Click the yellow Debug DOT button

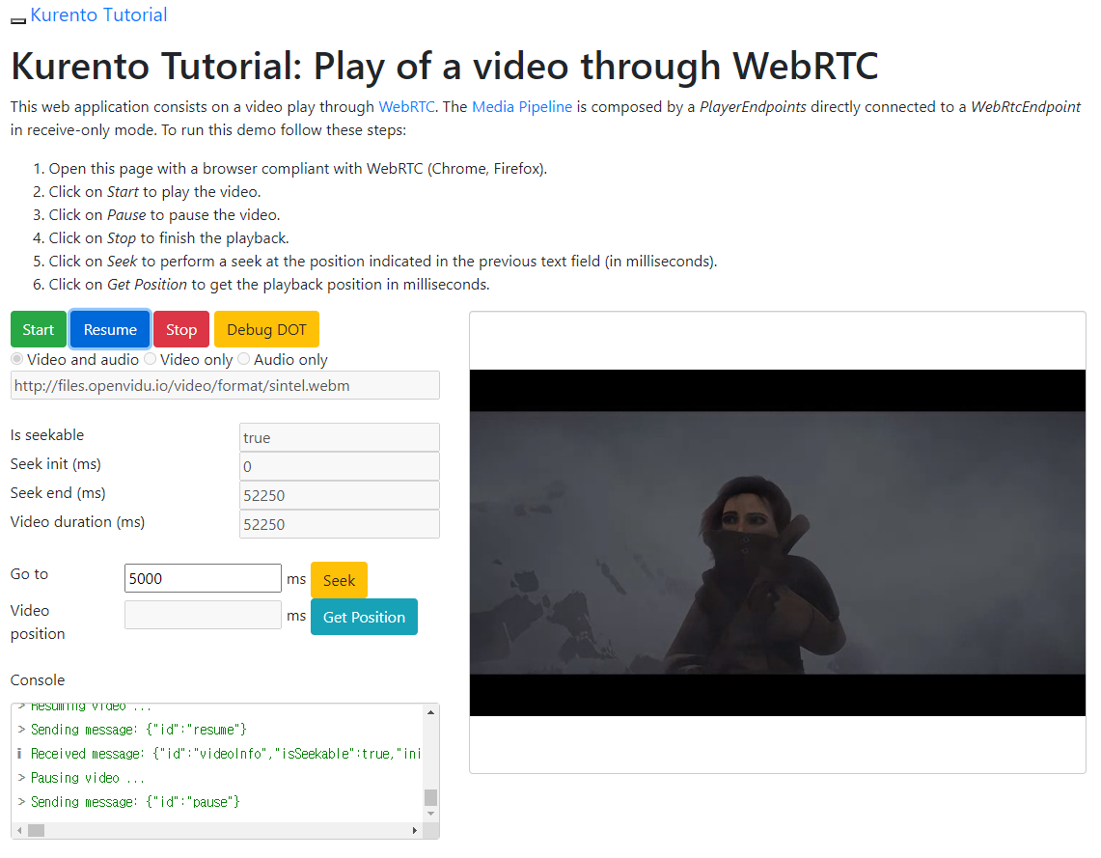266,329
